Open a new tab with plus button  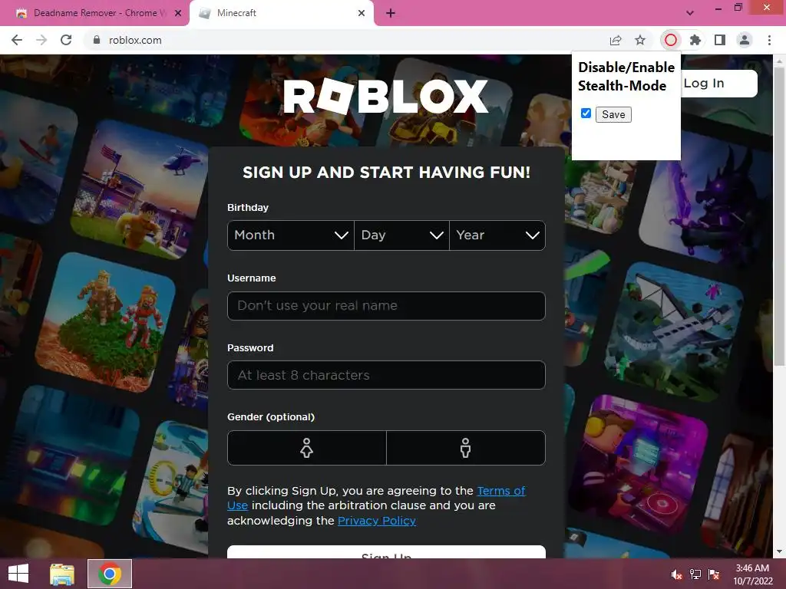point(391,14)
